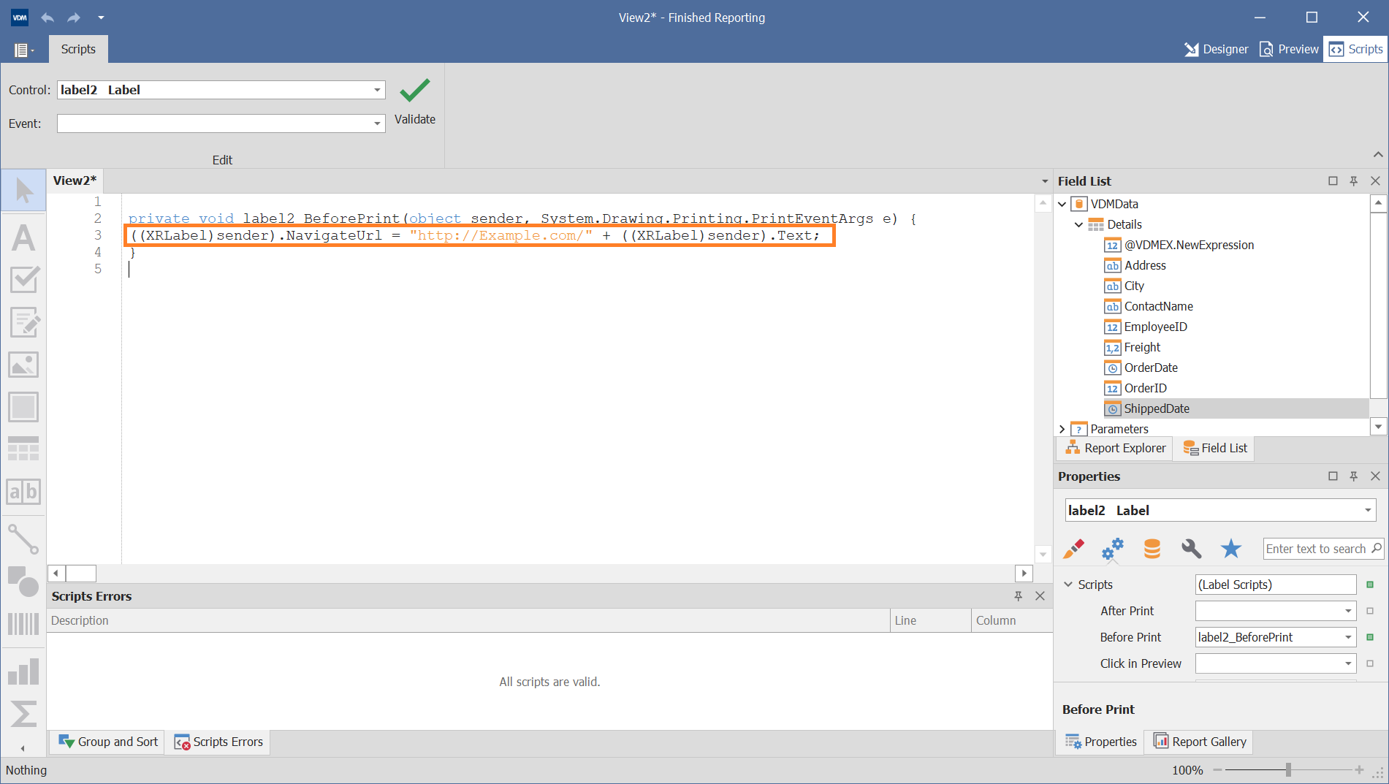
Task: Select the Table control tool
Action: pos(23,448)
